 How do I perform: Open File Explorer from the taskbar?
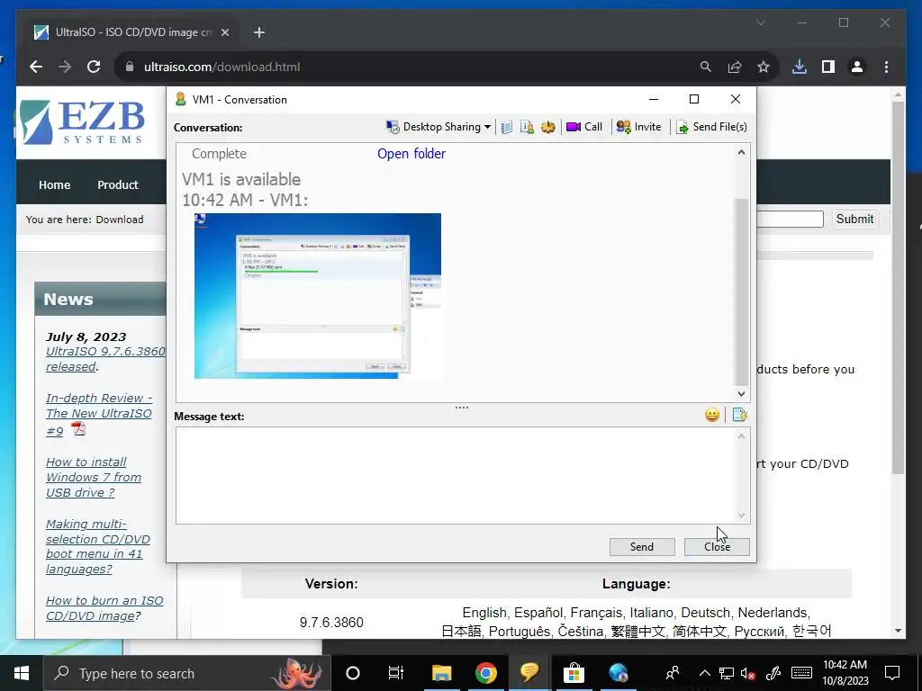441,673
